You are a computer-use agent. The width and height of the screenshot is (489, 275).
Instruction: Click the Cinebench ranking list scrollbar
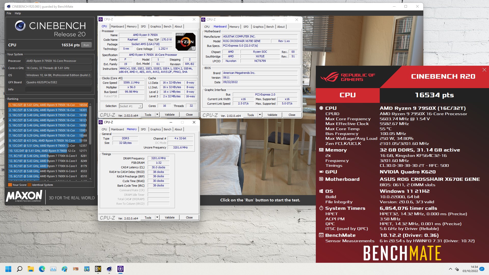(x=90, y=141)
